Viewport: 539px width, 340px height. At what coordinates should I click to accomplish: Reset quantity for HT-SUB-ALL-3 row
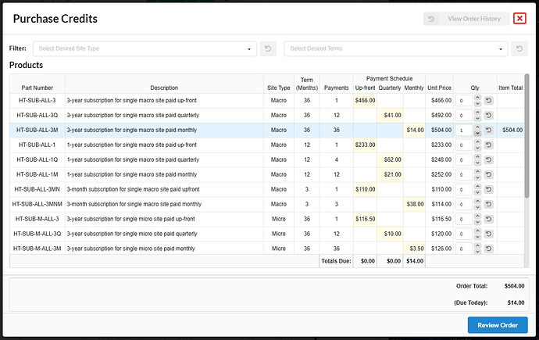pos(488,101)
